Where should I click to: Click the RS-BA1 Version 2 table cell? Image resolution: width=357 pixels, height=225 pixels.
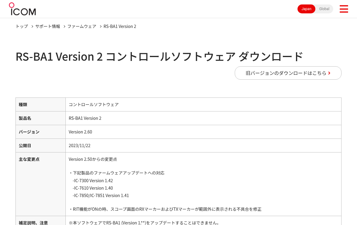tap(203, 118)
